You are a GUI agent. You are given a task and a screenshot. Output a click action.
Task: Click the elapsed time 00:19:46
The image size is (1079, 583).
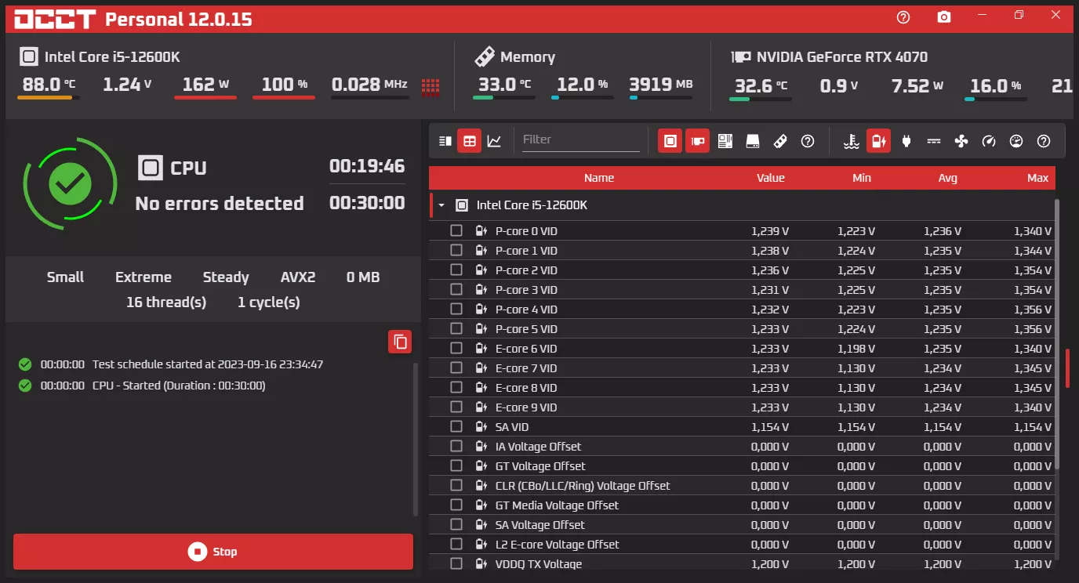click(367, 166)
